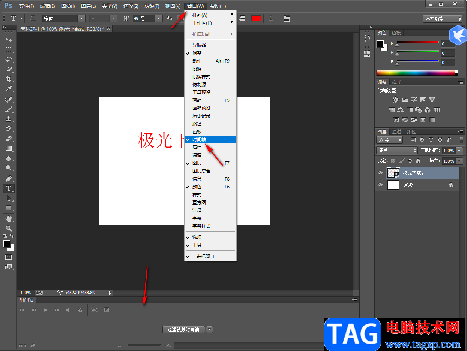Open the 文件(F) menu
Image resolution: width=467 pixels, height=351 pixels.
click(26, 6)
